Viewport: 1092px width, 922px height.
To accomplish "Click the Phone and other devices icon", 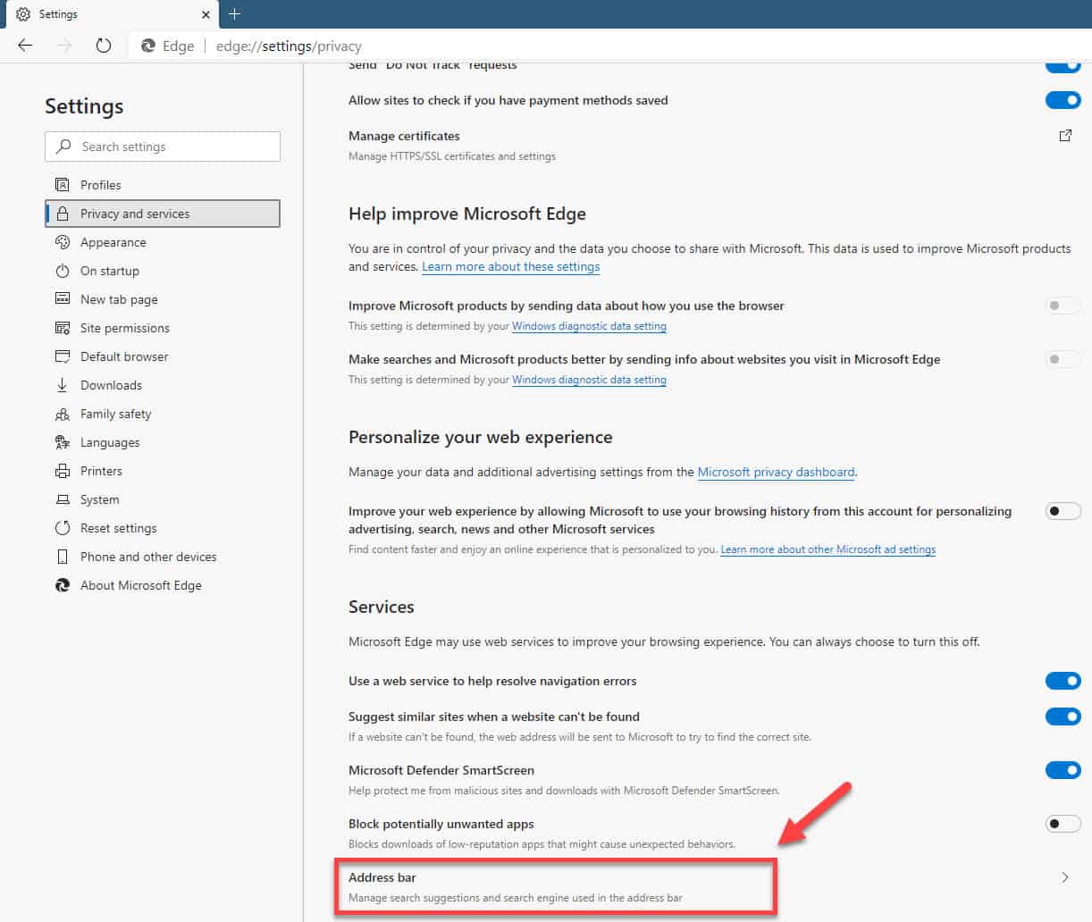I will [63, 557].
